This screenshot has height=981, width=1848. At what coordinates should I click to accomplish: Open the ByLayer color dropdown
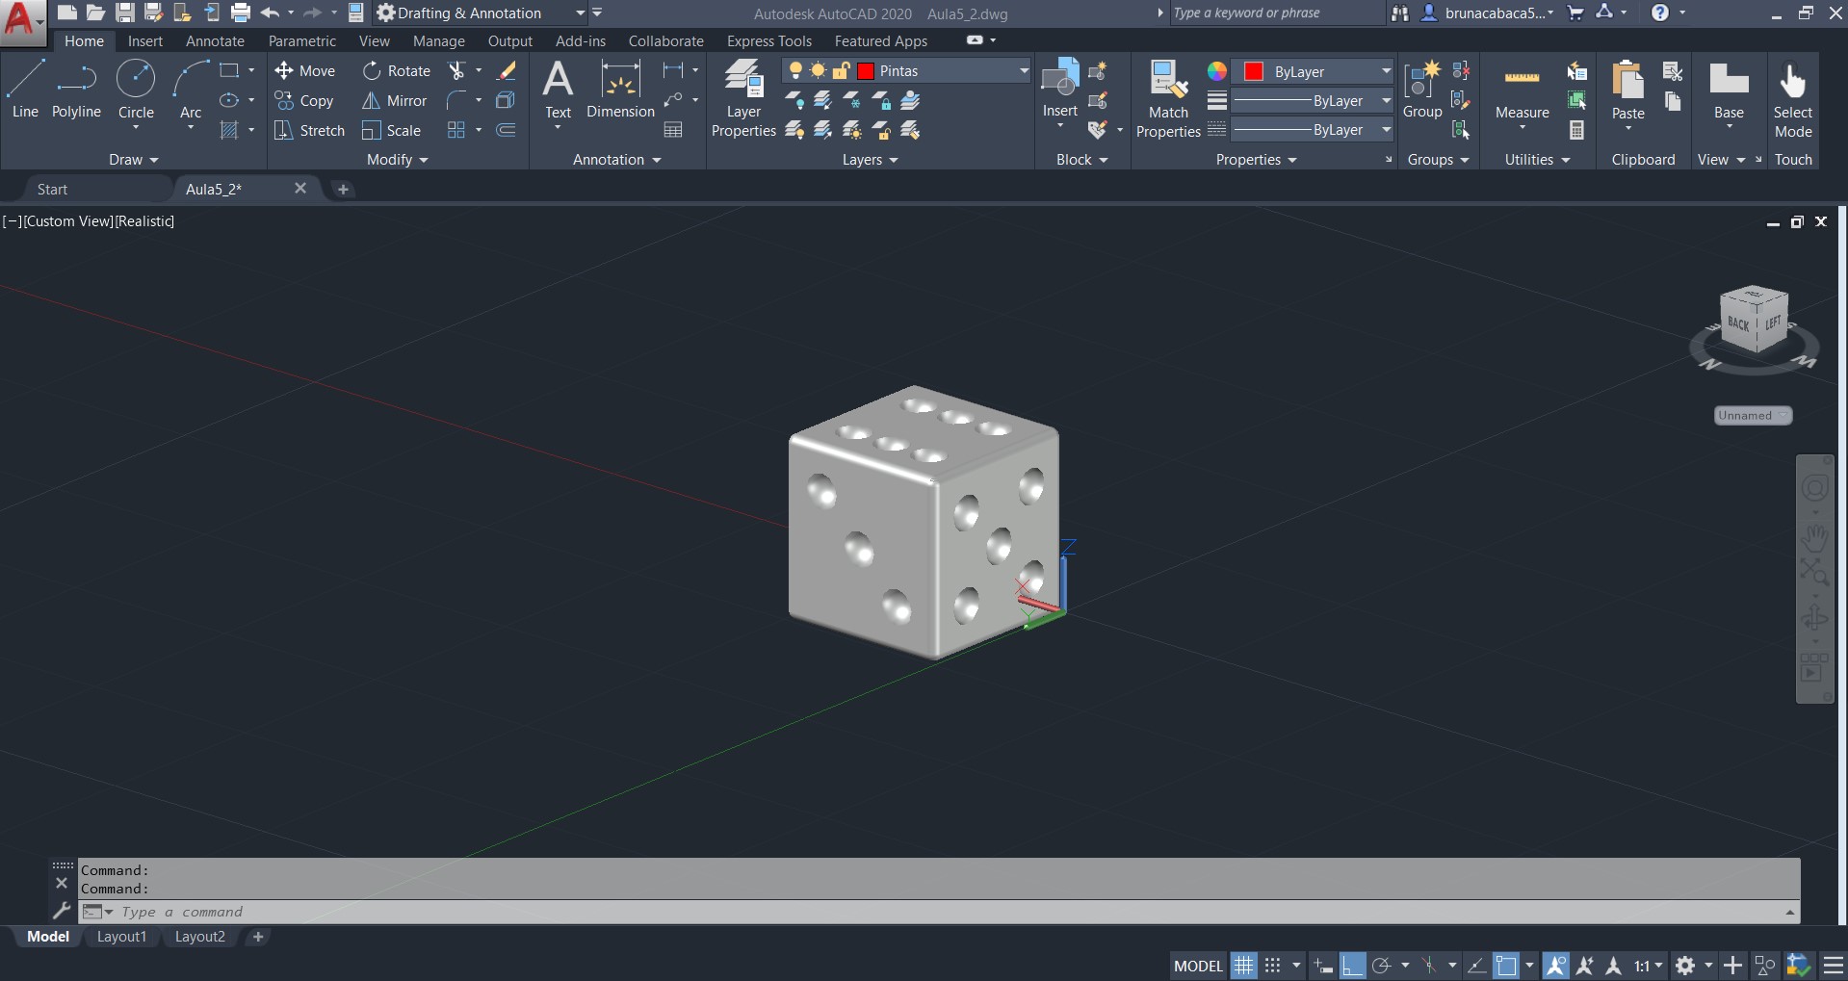[x=1386, y=71]
